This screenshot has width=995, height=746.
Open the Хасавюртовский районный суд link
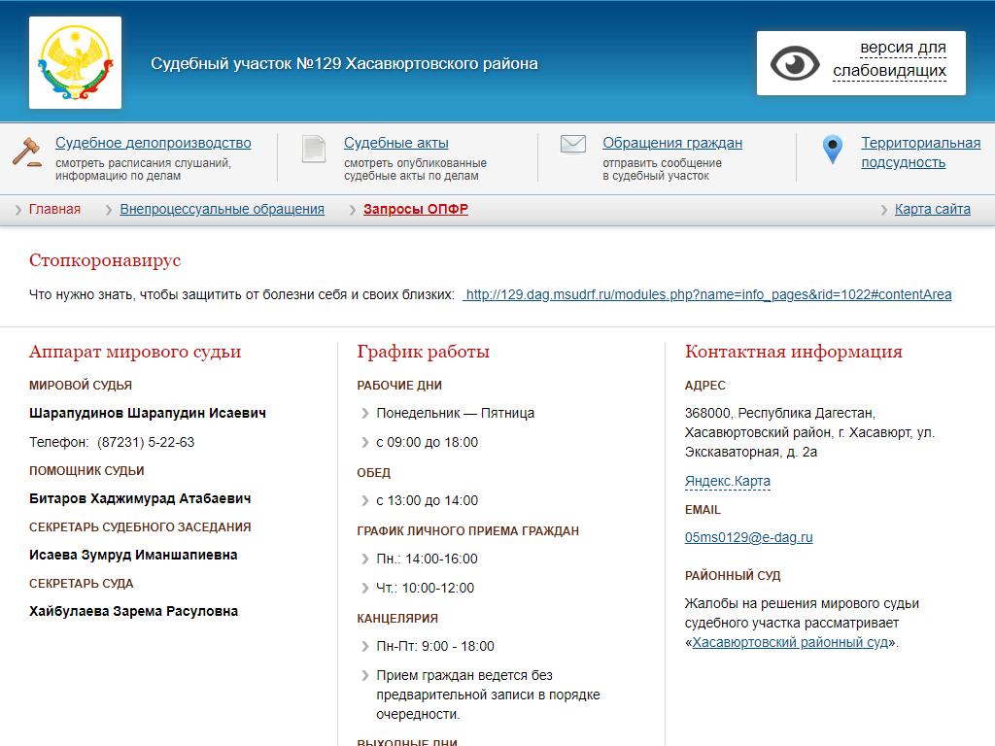790,642
